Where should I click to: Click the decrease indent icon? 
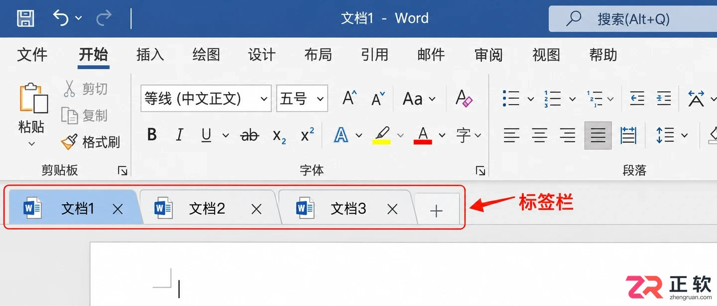tap(637, 98)
